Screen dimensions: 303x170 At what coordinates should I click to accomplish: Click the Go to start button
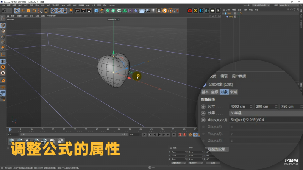[144, 134]
